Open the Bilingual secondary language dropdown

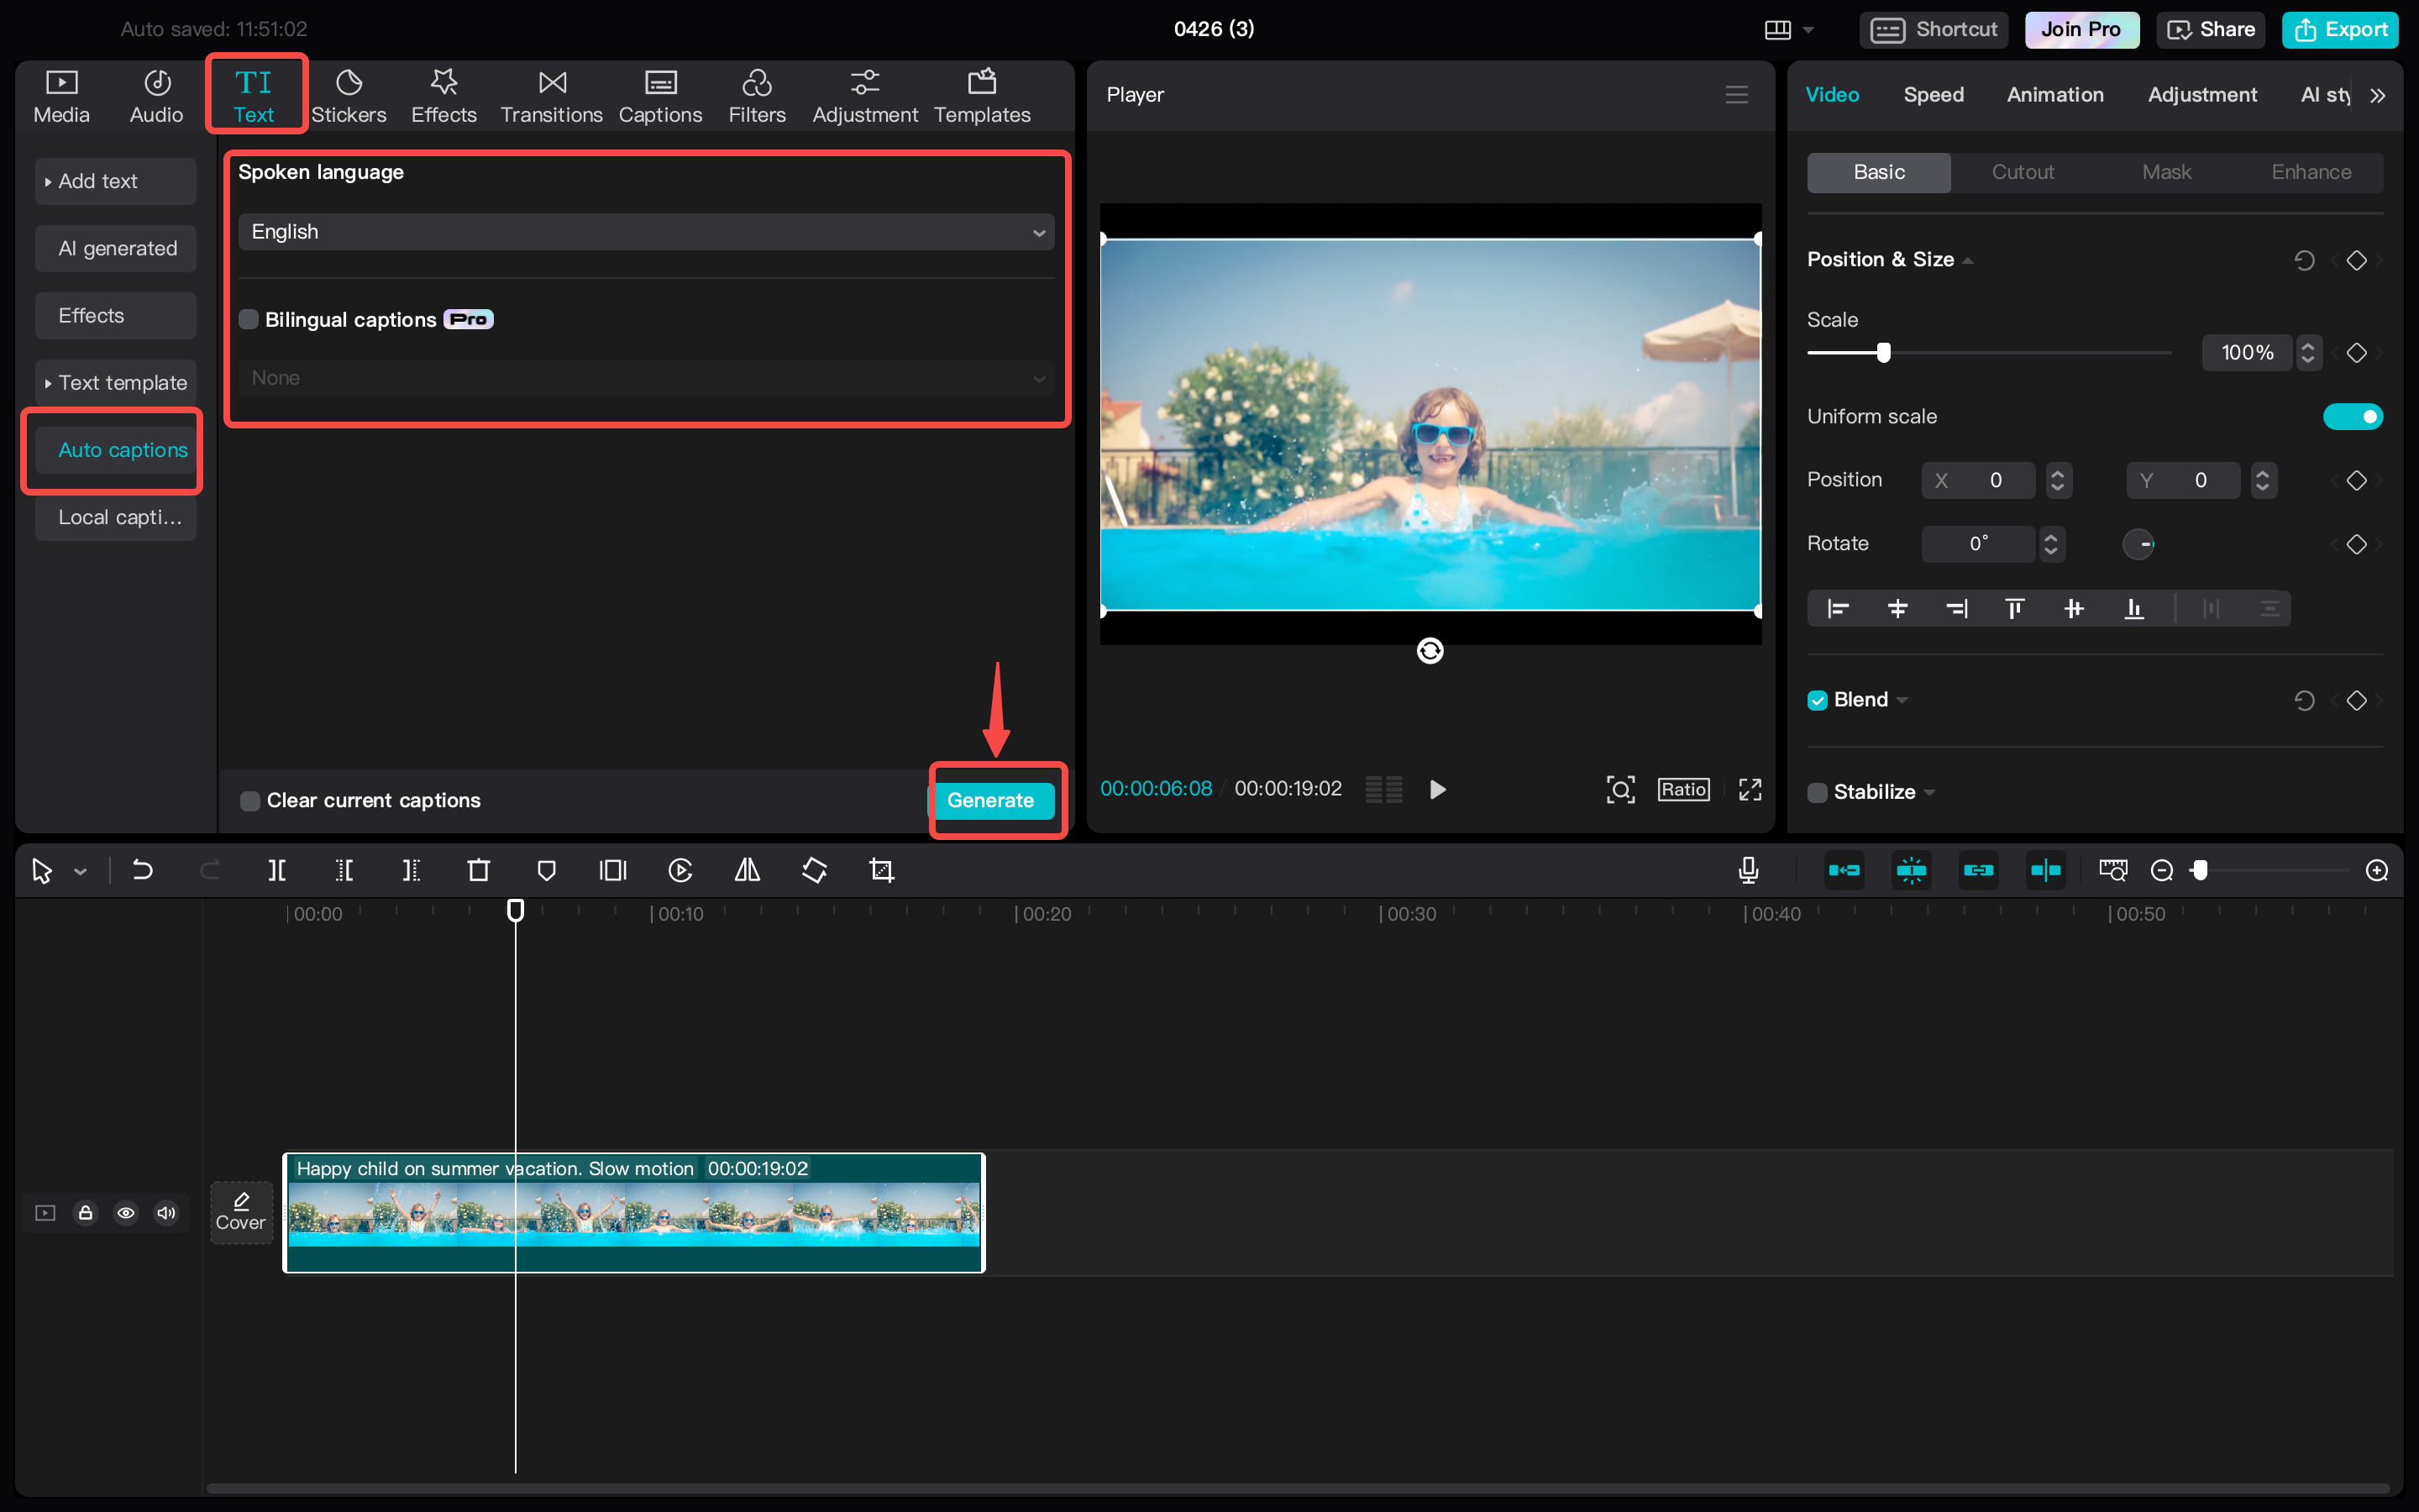pos(644,376)
